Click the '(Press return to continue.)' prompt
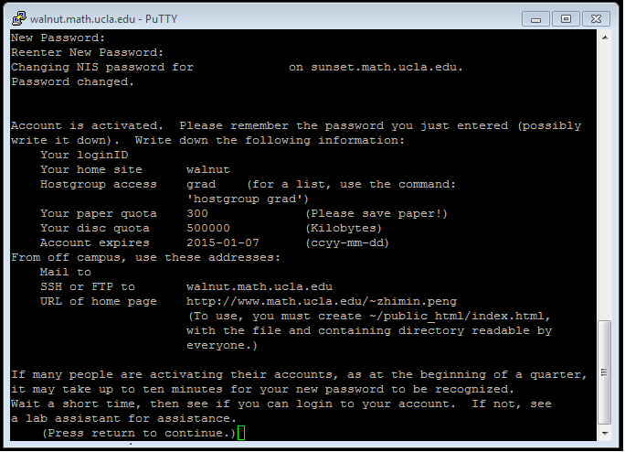 (139, 433)
